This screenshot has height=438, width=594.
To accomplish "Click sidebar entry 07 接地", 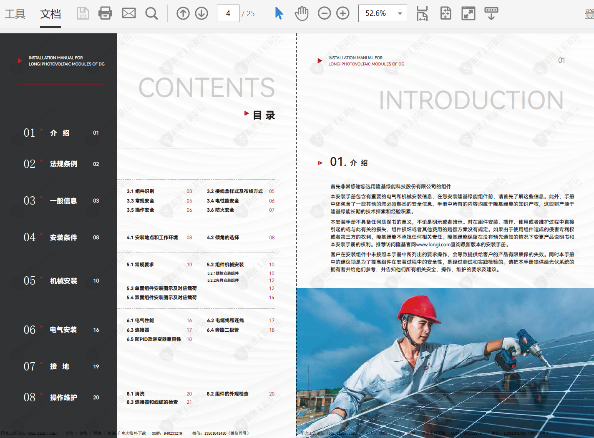I will 61,366.
